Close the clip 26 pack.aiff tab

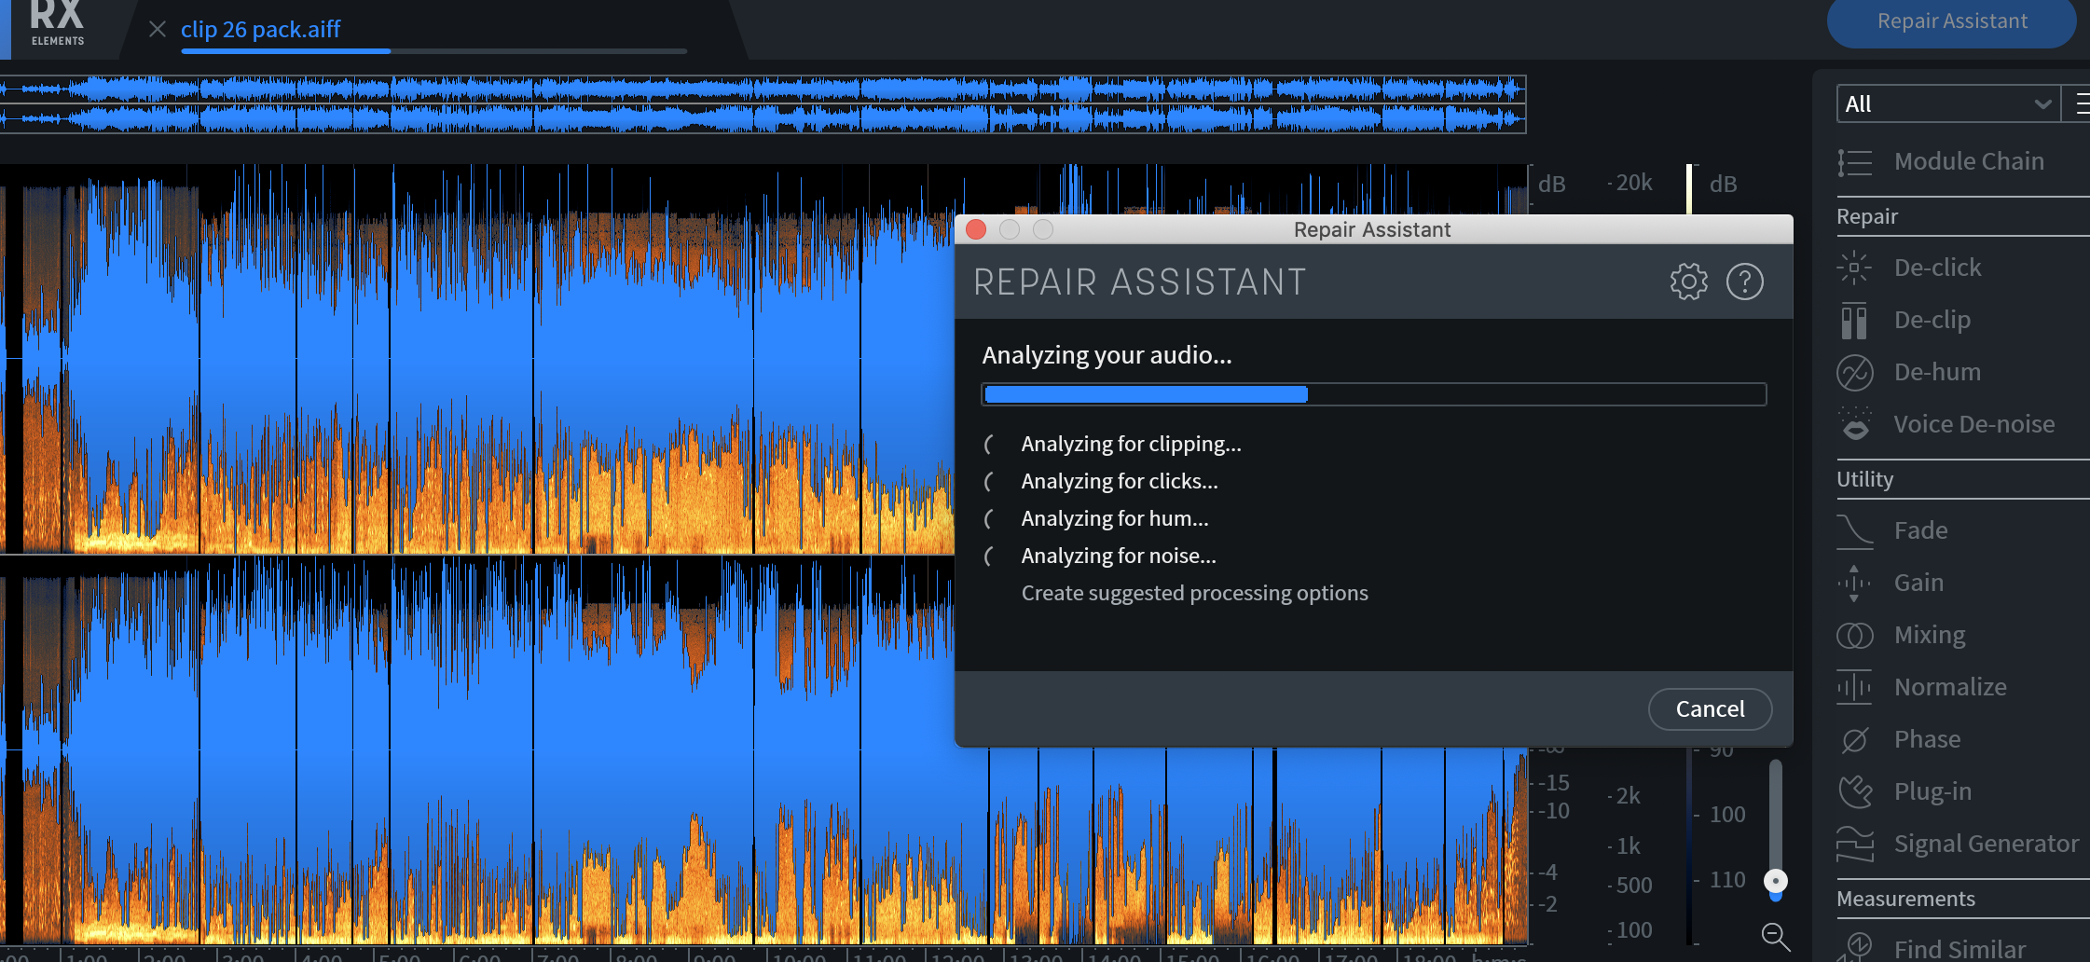(158, 30)
